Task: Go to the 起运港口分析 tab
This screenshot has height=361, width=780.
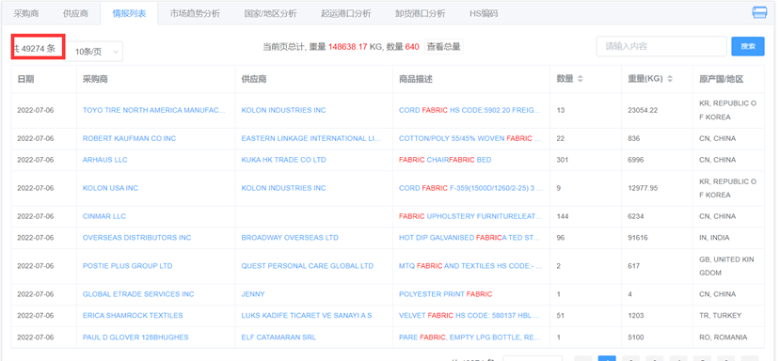Action: coord(345,13)
